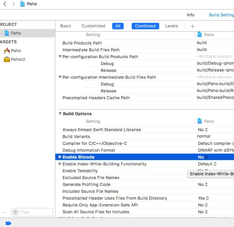The image size is (234, 227).
Task: Select Build Products Path setting
Action: tap(82, 43)
